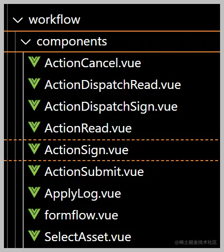Open the ActionCancel.vue file
The width and height of the screenshot is (224, 252).
(x=93, y=63)
